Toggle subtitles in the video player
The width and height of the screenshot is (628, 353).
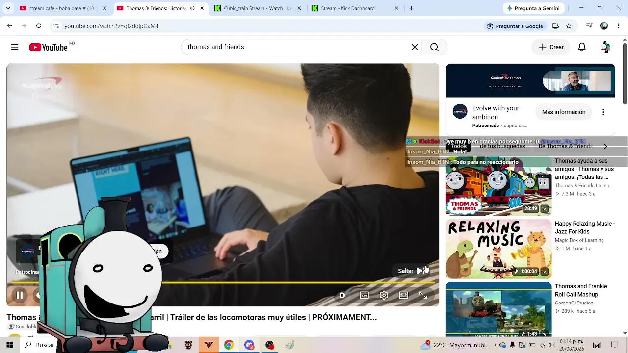[364, 295]
